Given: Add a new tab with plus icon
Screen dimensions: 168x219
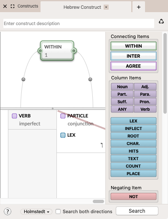Looking at the screenshot, I should [139, 7].
